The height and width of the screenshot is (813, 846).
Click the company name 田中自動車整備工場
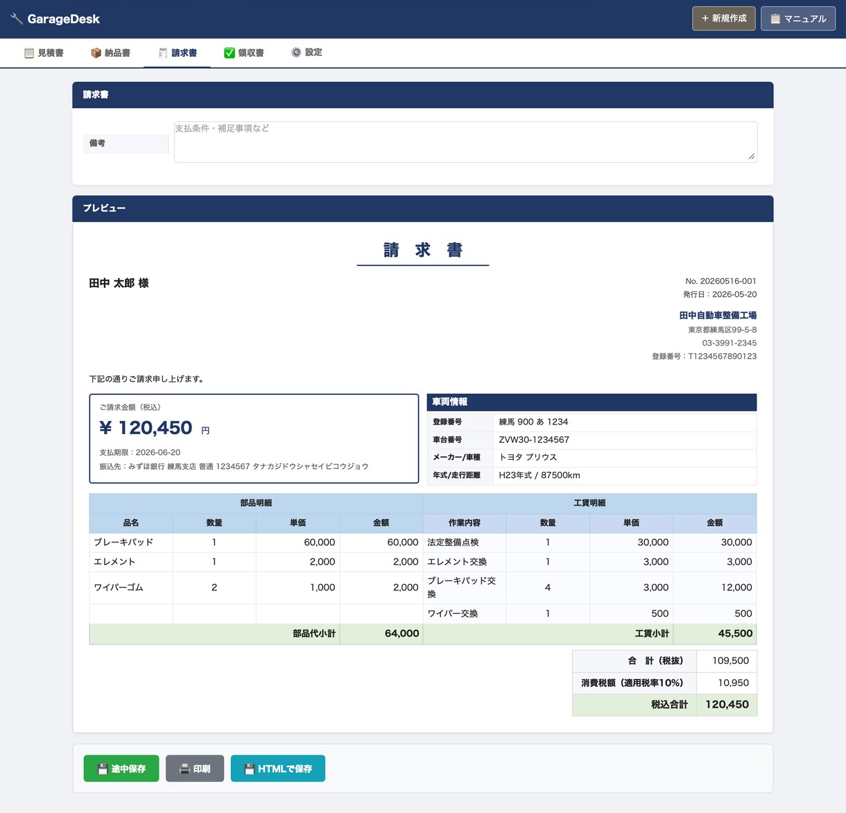pyautogui.click(x=718, y=316)
